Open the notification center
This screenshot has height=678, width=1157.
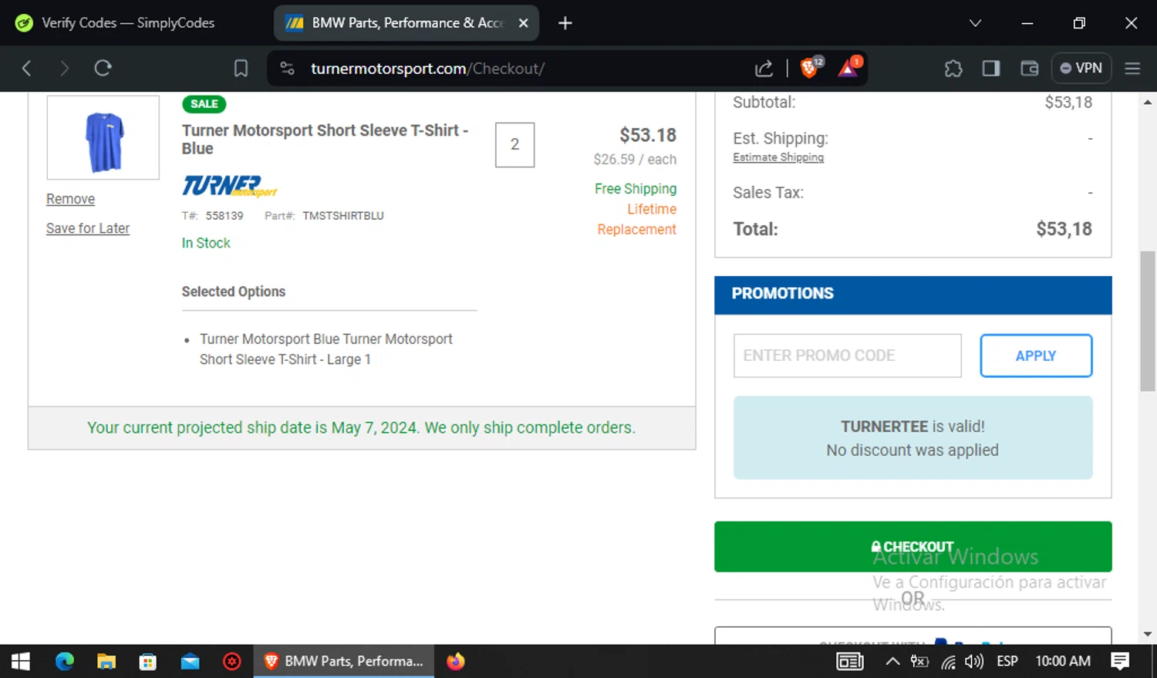(x=1120, y=661)
